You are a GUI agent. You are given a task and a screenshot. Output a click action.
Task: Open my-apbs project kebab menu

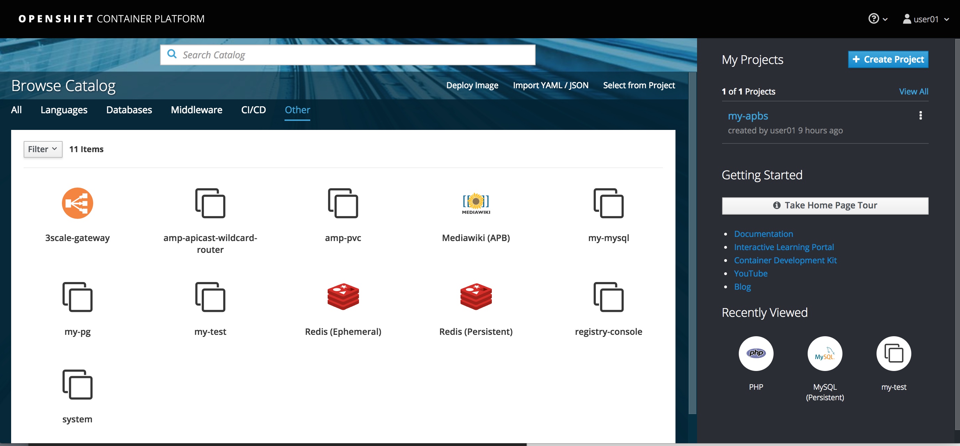coord(920,115)
